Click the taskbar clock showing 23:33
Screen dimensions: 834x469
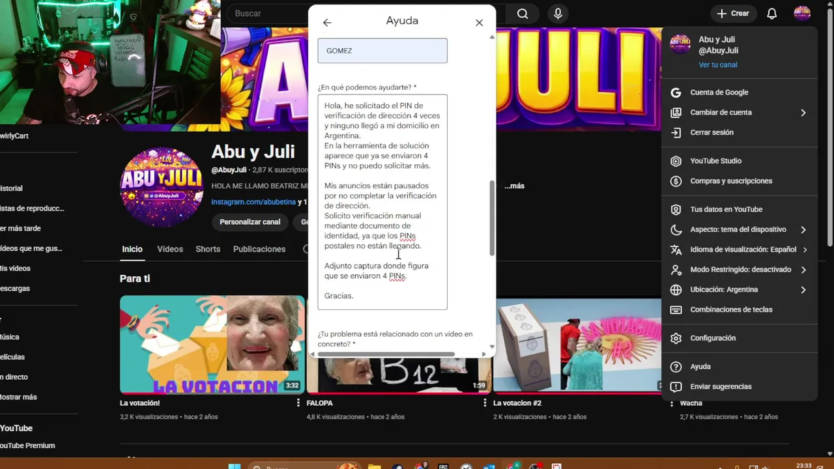click(x=803, y=466)
